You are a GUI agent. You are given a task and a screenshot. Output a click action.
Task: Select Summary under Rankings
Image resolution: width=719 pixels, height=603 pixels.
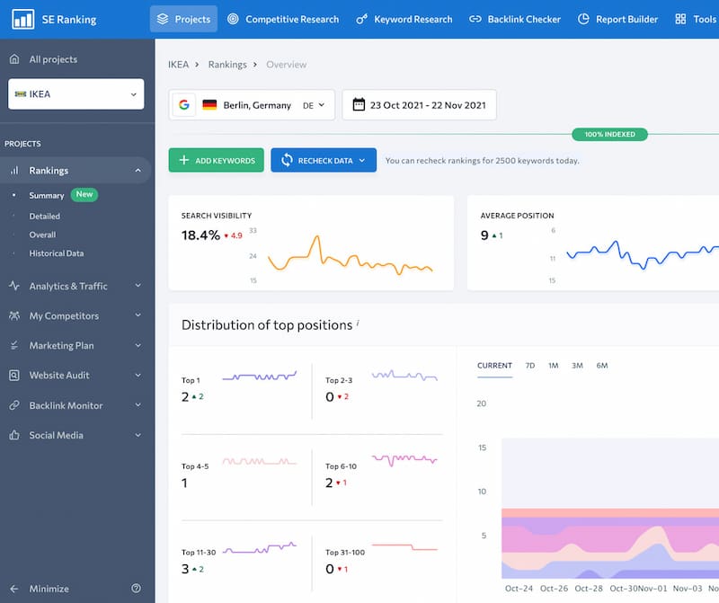pyautogui.click(x=47, y=195)
